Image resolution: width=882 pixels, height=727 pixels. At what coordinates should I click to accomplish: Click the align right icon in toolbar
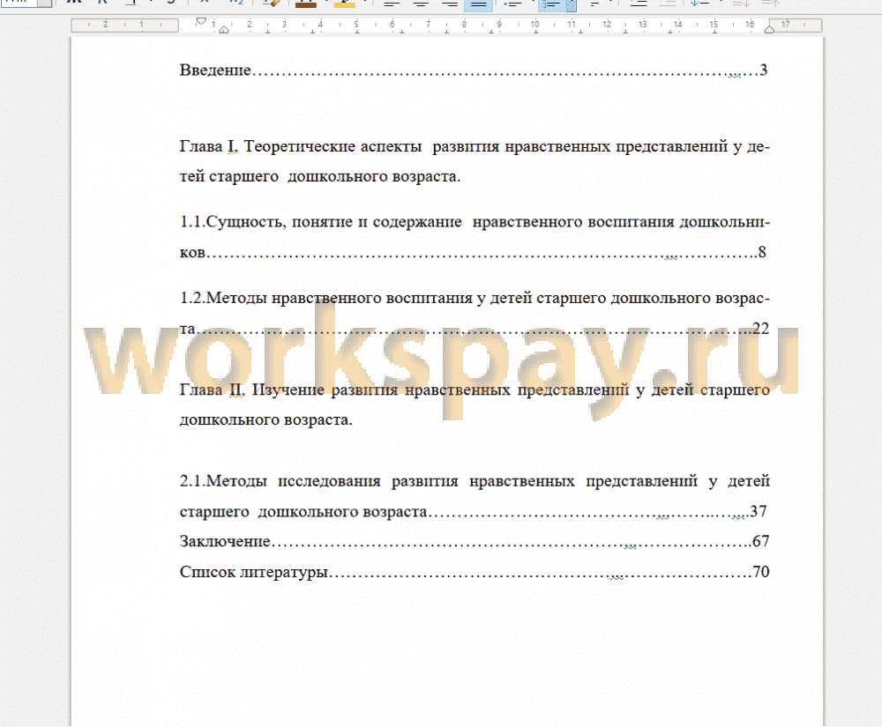(450, 4)
